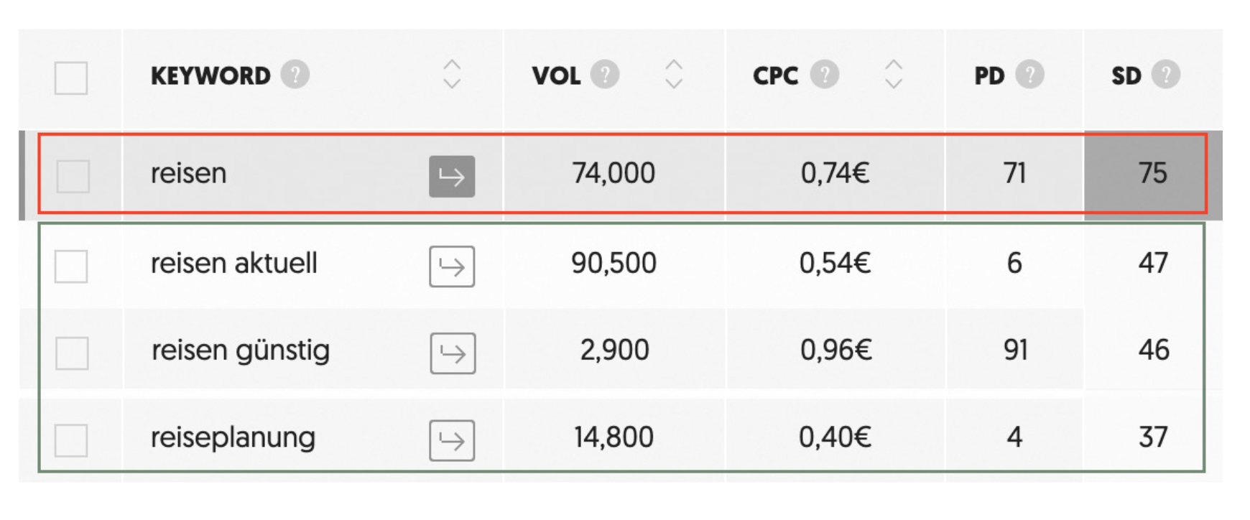Open the VOL question mark help
The width and height of the screenshot is (1250, 520).
tap(605, 74)
